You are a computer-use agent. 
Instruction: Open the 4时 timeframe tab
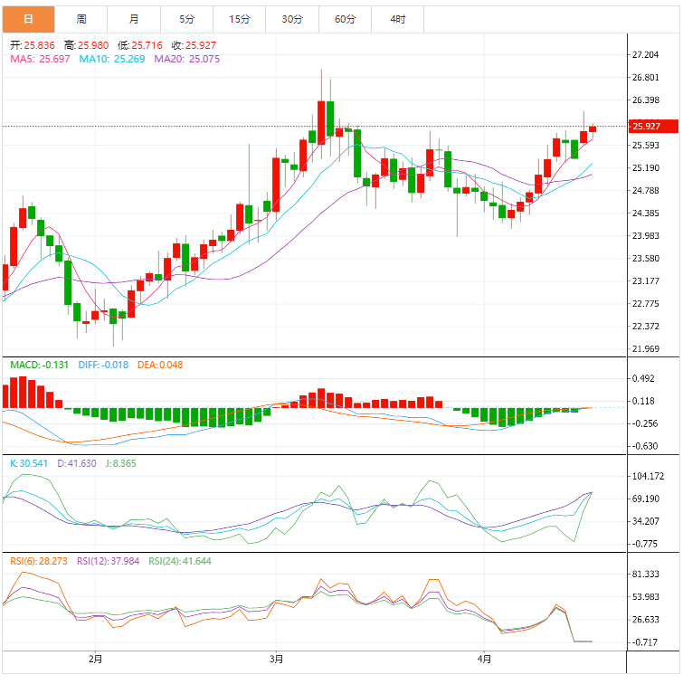(398, 19)
